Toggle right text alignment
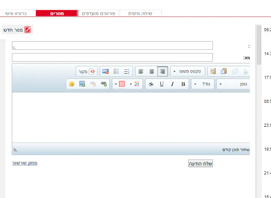The width and height of the screenshot is (271, 198). tap(162, 71)
